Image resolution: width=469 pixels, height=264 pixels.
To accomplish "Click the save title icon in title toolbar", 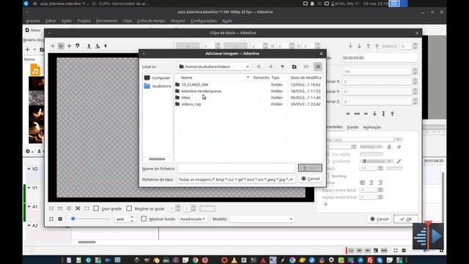I will tap(97, 46).
